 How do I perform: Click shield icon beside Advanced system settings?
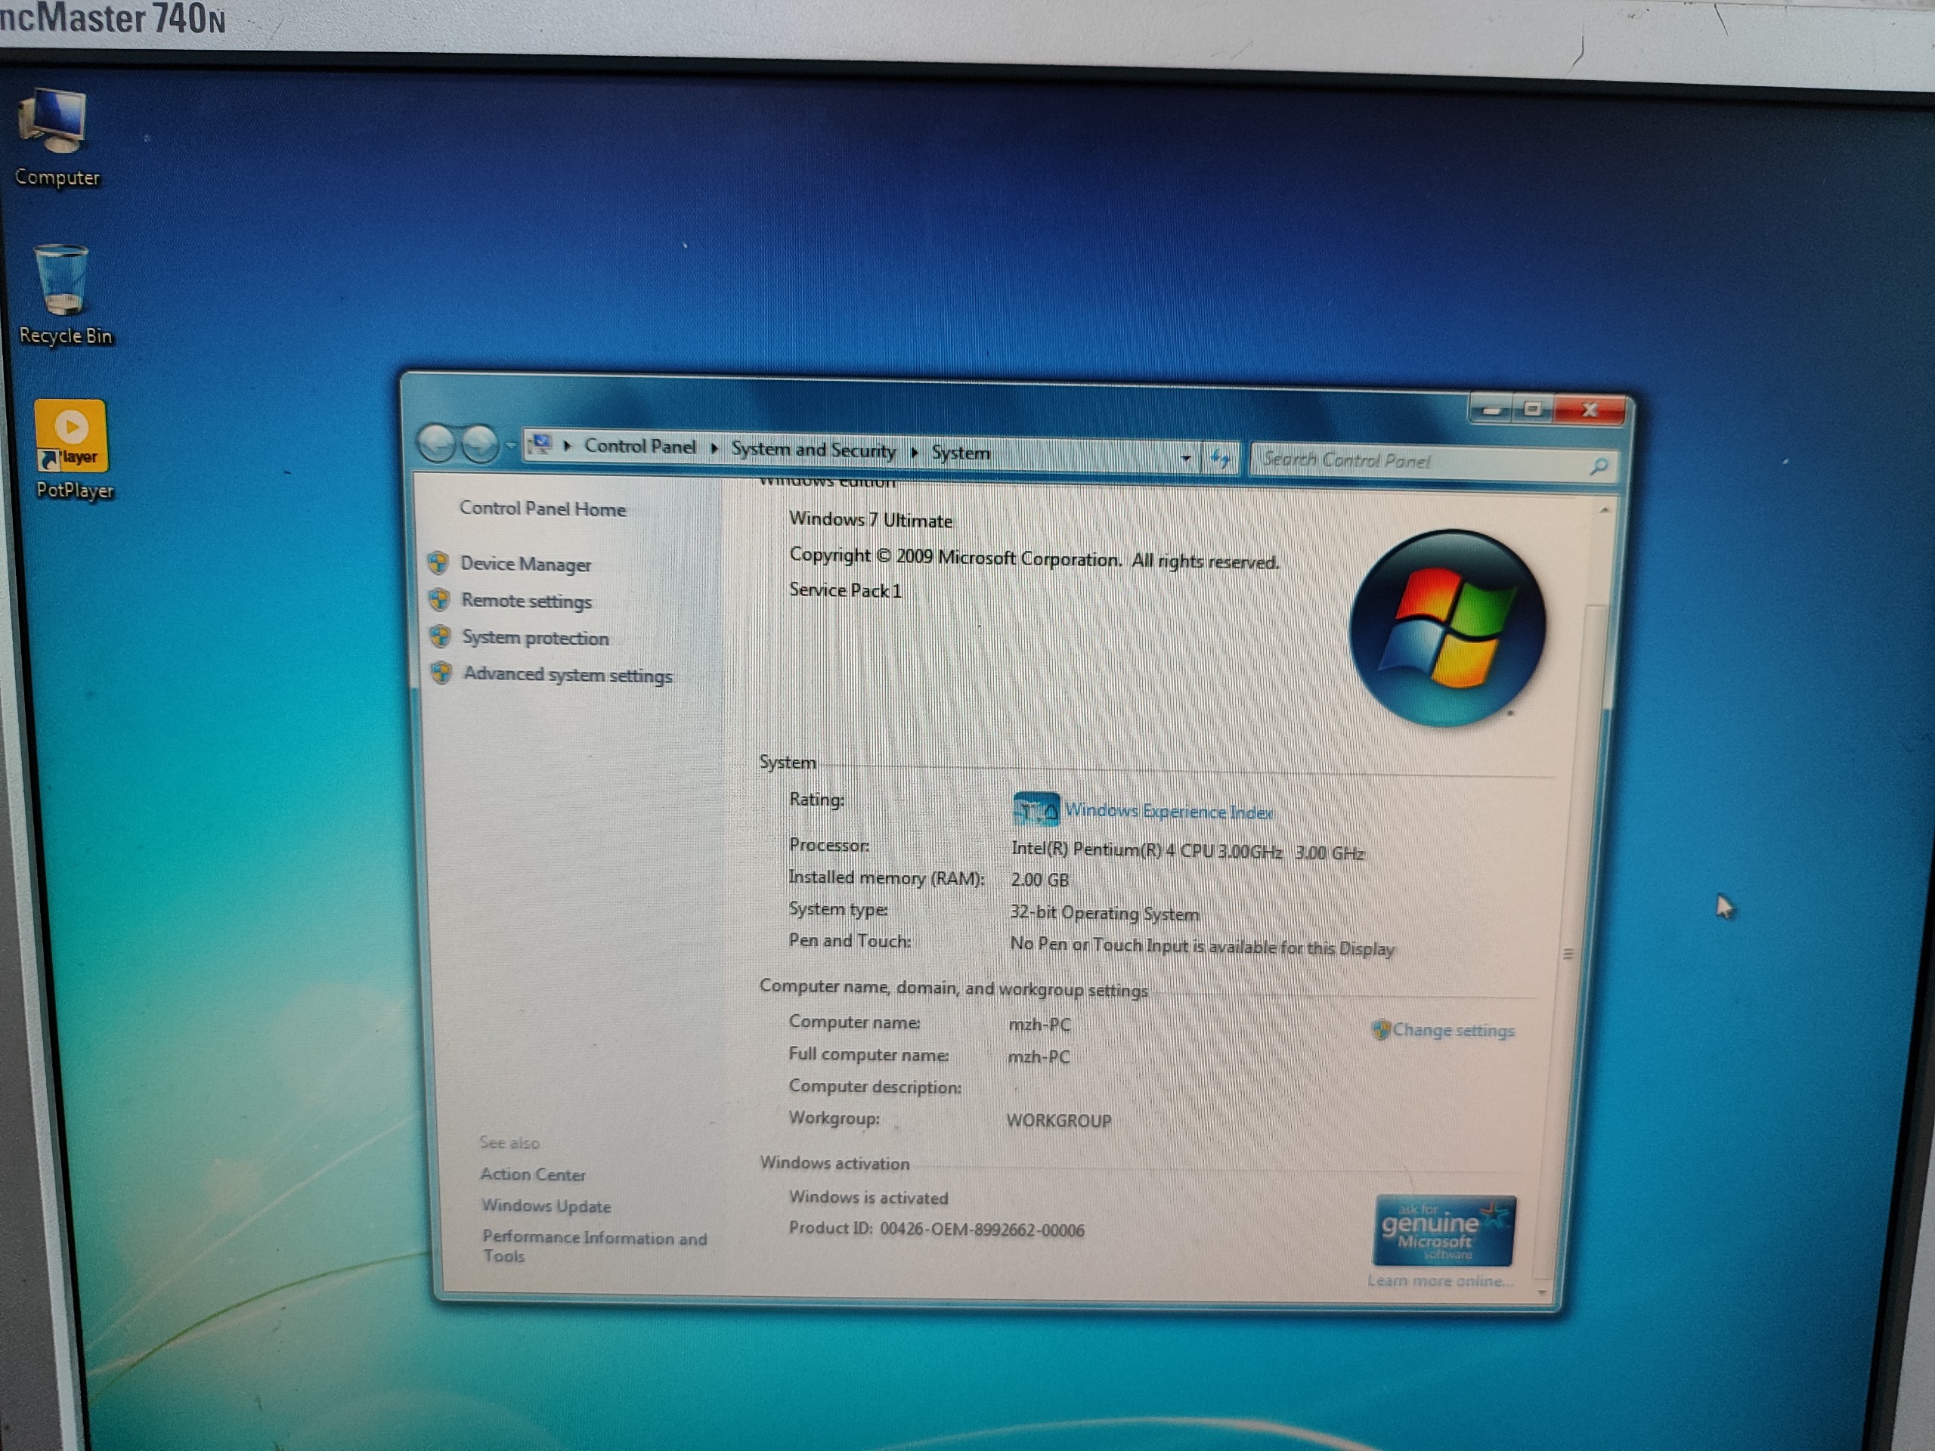[x=441, y=673]
